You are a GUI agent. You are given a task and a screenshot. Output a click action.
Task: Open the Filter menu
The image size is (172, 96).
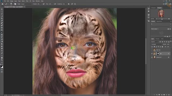click(27, 1)
